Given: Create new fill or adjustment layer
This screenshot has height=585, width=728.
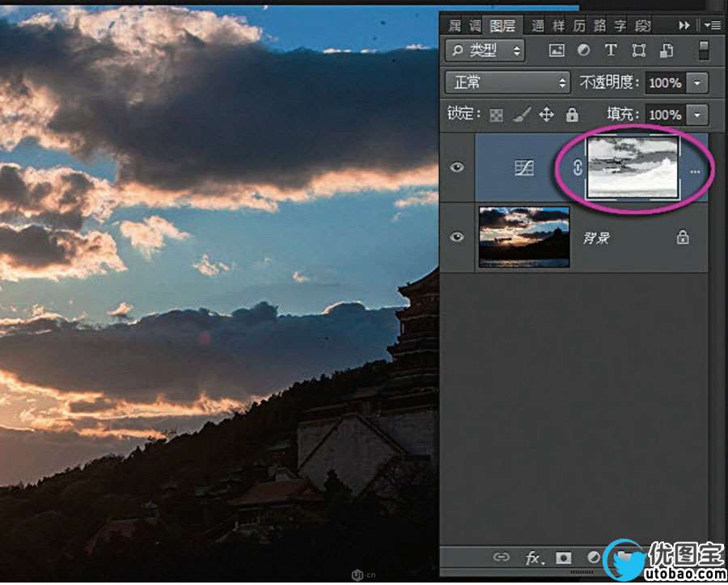Looking at the screenshot, I should click(x=594, y=557).
